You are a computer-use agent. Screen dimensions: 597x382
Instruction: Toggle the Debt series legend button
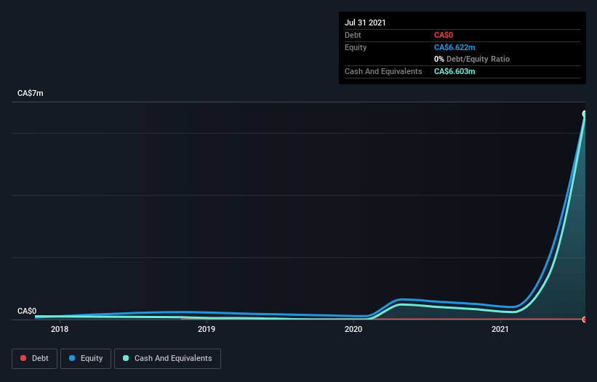coord(34,359)
